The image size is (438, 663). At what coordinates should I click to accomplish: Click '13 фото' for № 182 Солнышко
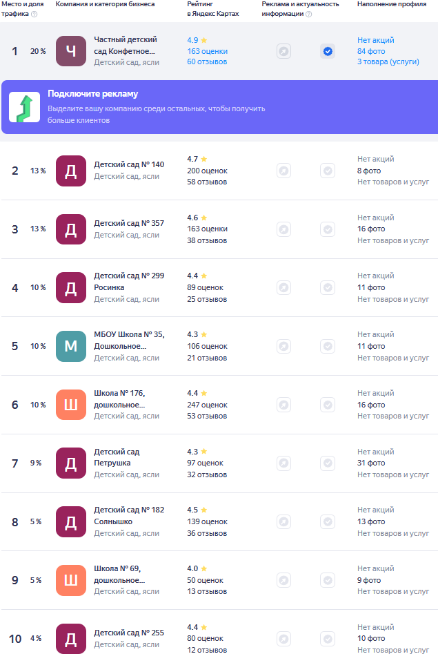click(x=371, y=522)
